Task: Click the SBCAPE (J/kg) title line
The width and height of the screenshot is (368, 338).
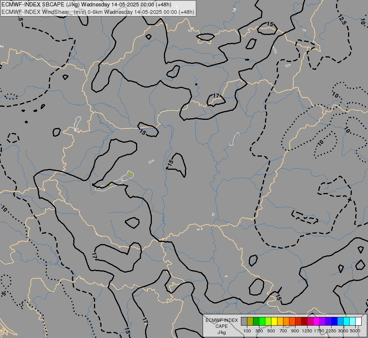Action: point(86,5)
